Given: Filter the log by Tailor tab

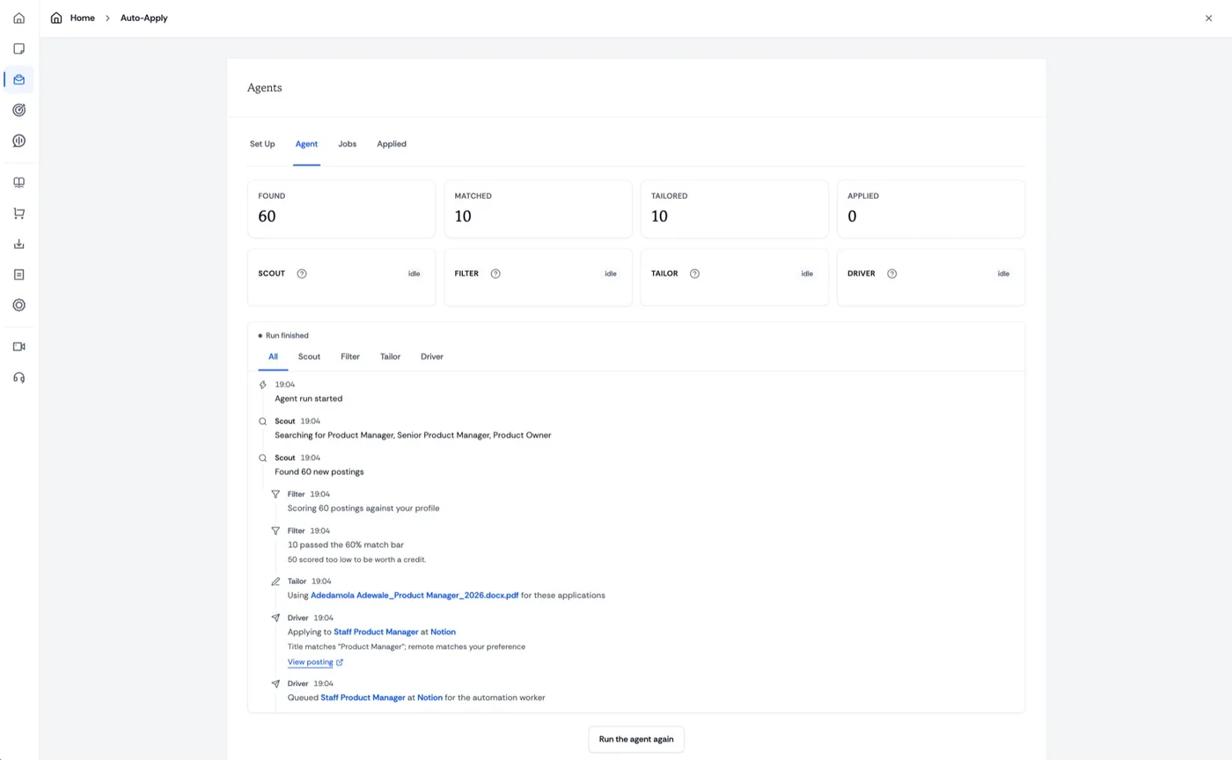Looking at the screenshot, I should (390, 357).
